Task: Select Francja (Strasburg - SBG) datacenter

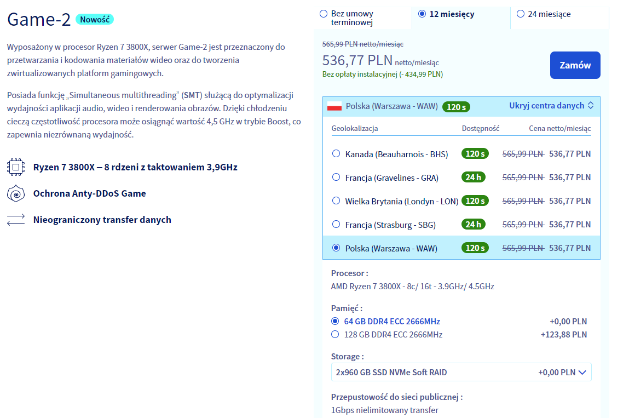Action: pos(336,224)
